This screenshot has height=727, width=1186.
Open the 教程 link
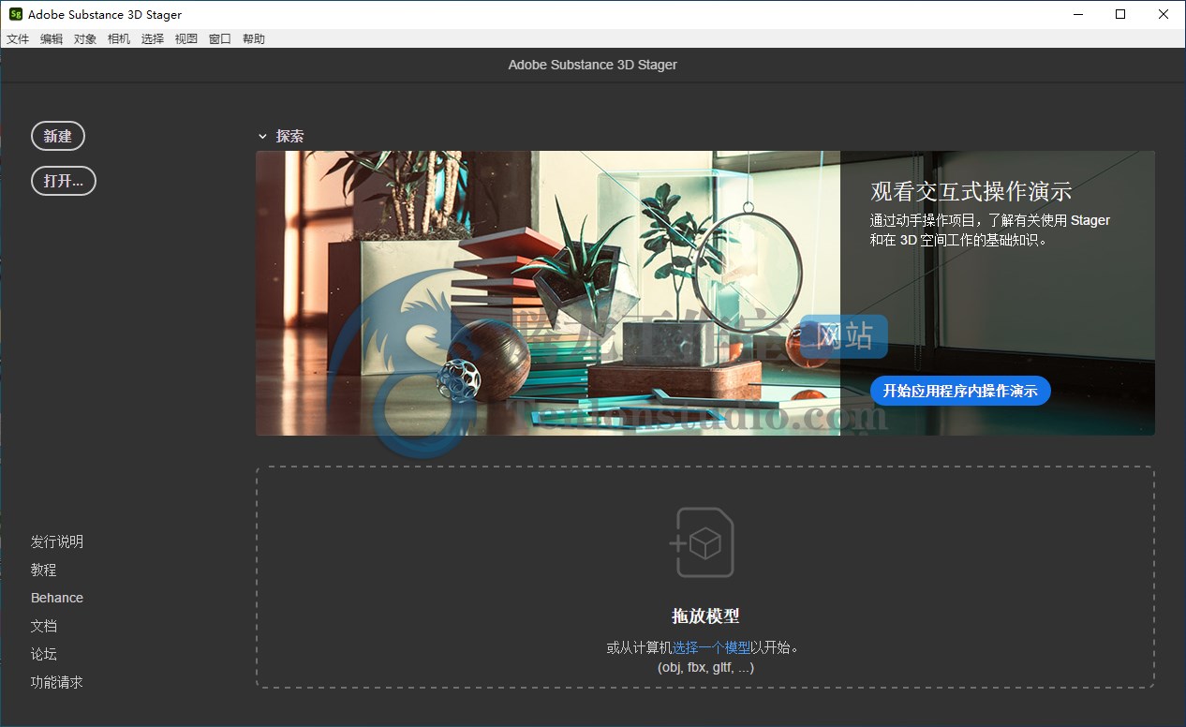click(44, 570)
